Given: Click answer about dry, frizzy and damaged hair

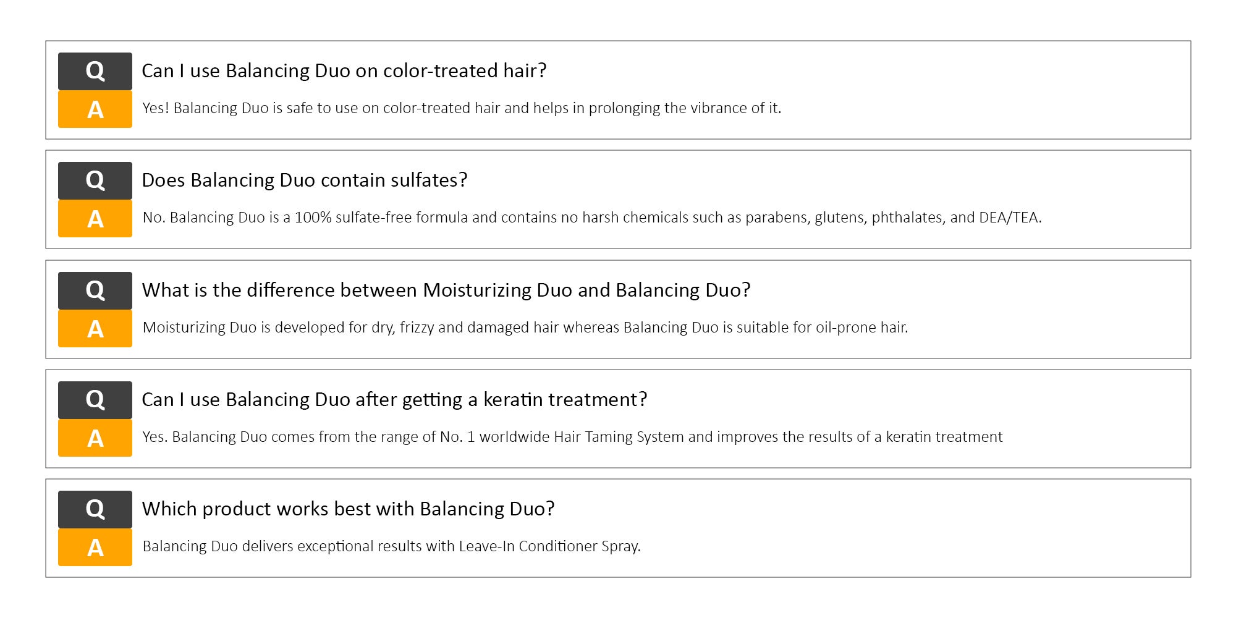Looking at the screenshot, I should click(x=525, y=328).
